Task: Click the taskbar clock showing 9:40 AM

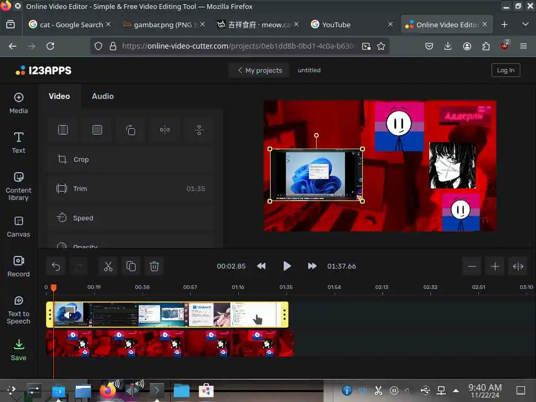Action: pos(485,390)
